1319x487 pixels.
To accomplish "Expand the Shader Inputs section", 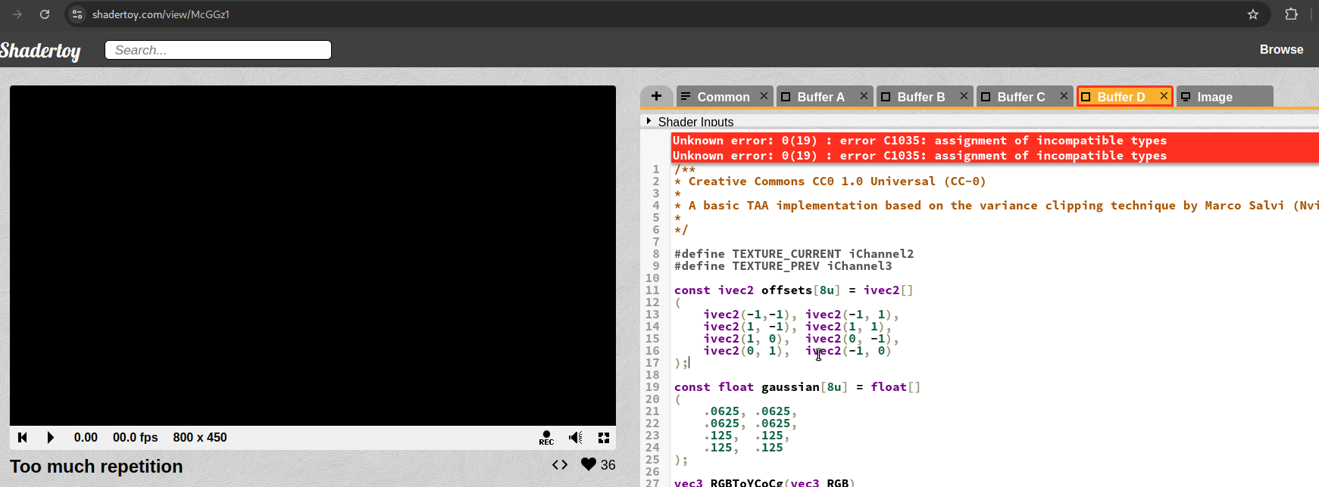I will pos(689,121).
